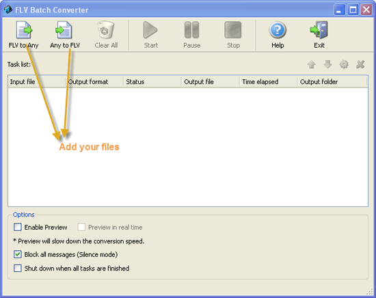Sort by the Time elapsed column header

pos(269,82)
